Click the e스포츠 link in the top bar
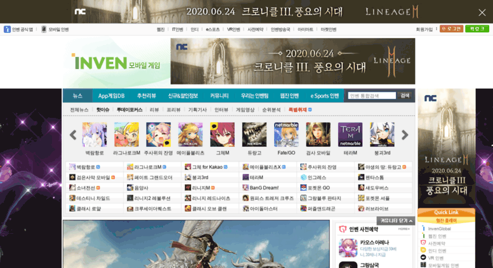 213,29
